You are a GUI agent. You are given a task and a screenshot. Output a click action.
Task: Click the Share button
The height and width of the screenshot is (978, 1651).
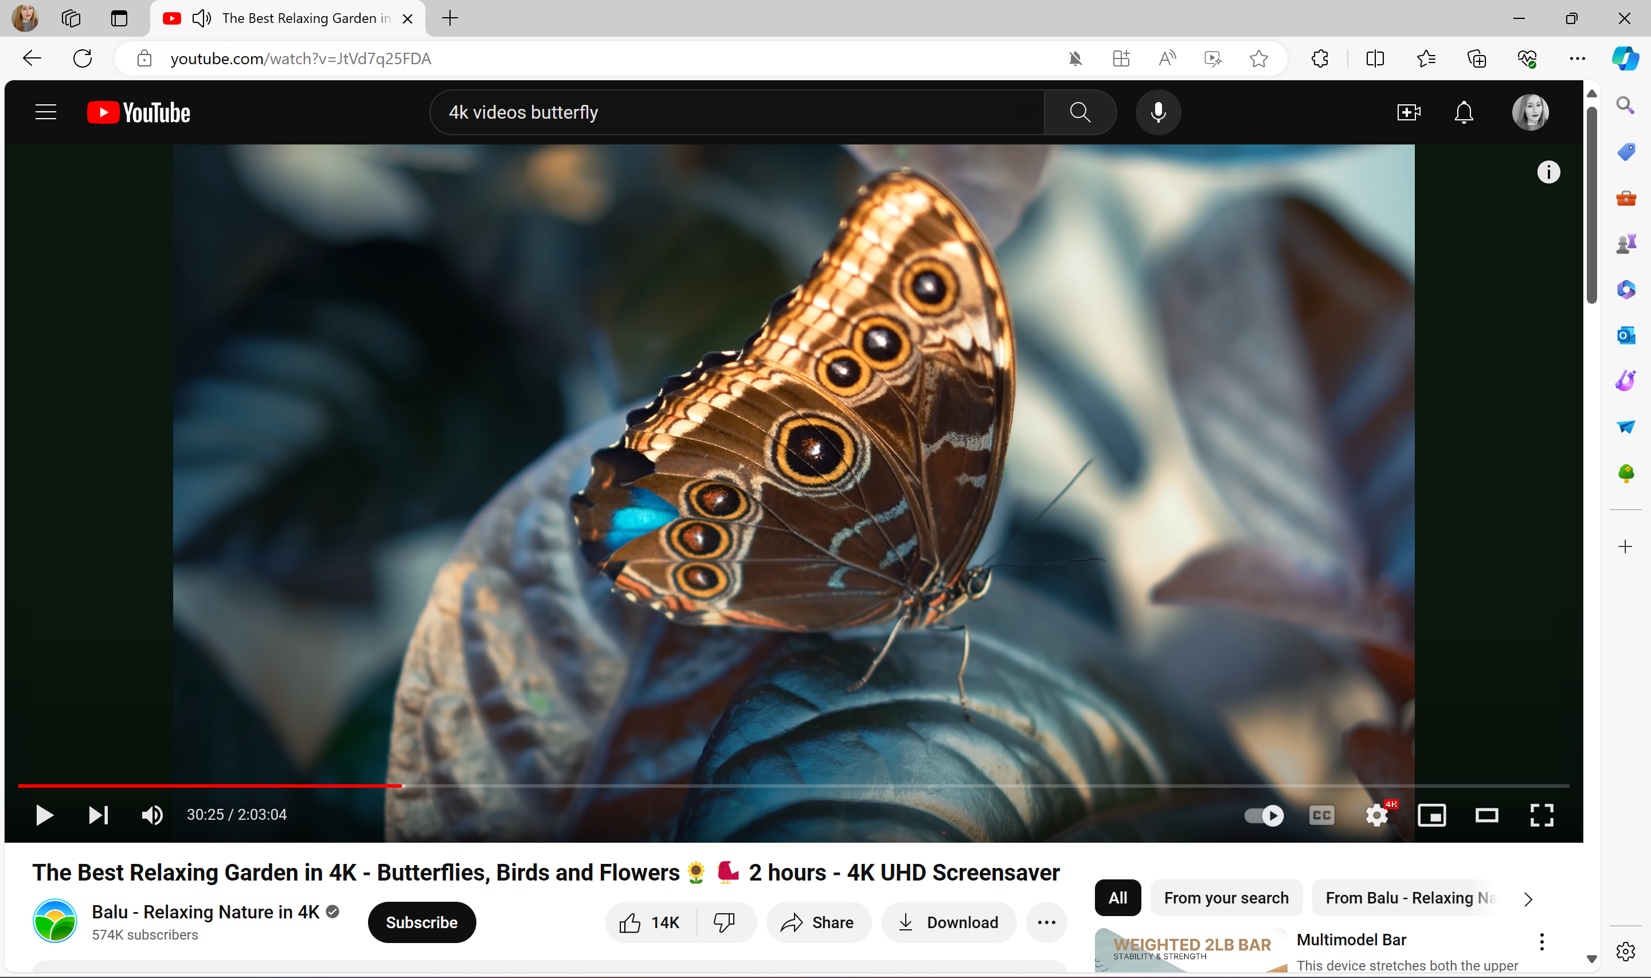pyautogui.click(x=817, y=922)
